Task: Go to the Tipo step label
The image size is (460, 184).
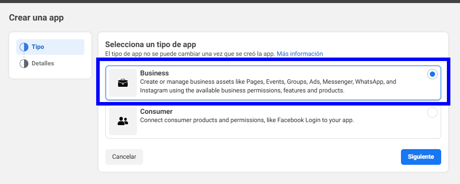Action: [x=38, y=47]
